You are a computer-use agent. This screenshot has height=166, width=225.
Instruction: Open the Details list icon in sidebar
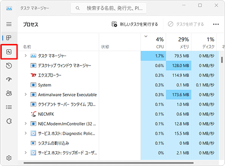(9, 107)
